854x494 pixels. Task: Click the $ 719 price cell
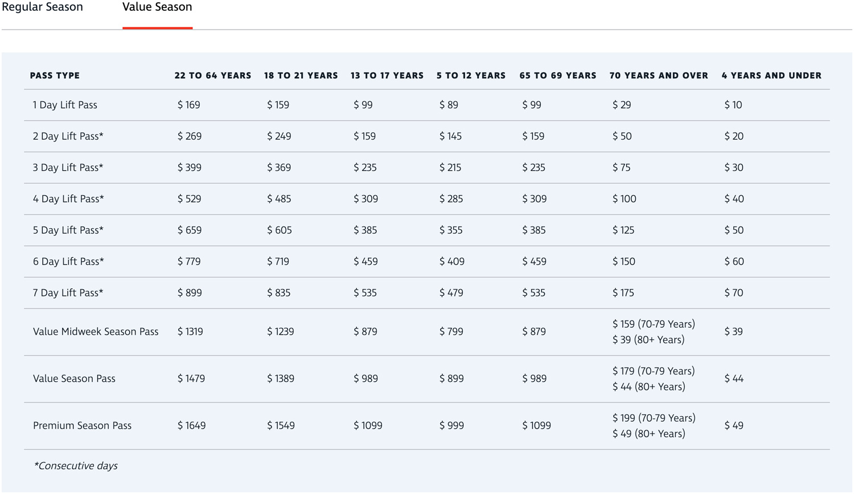[x=278, y=262]
